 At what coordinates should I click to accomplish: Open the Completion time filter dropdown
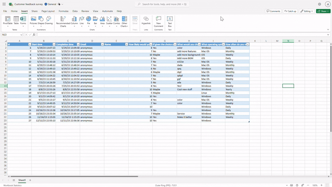[x=78, y=44]
